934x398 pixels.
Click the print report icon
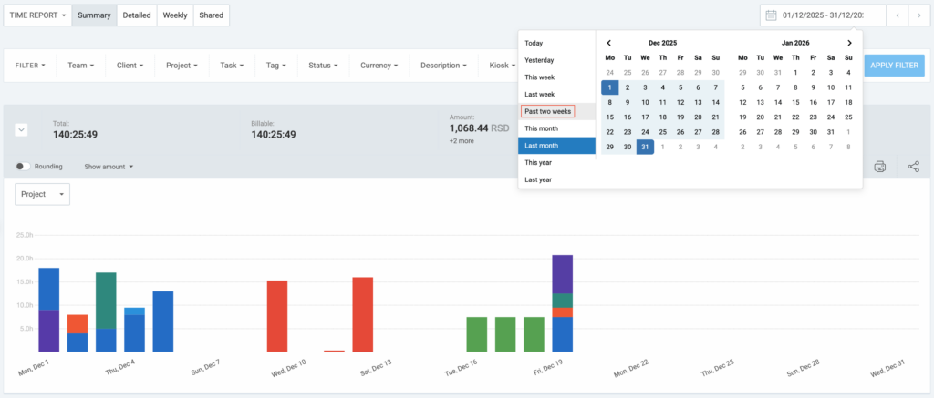[x=879, y=167]
